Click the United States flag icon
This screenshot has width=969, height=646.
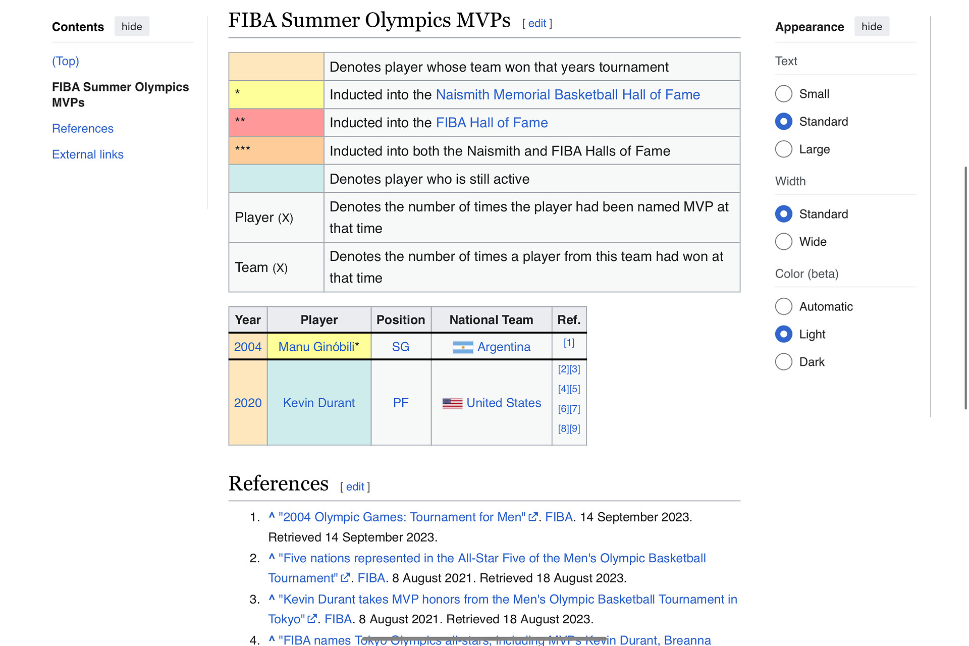(x=452, y=403)
